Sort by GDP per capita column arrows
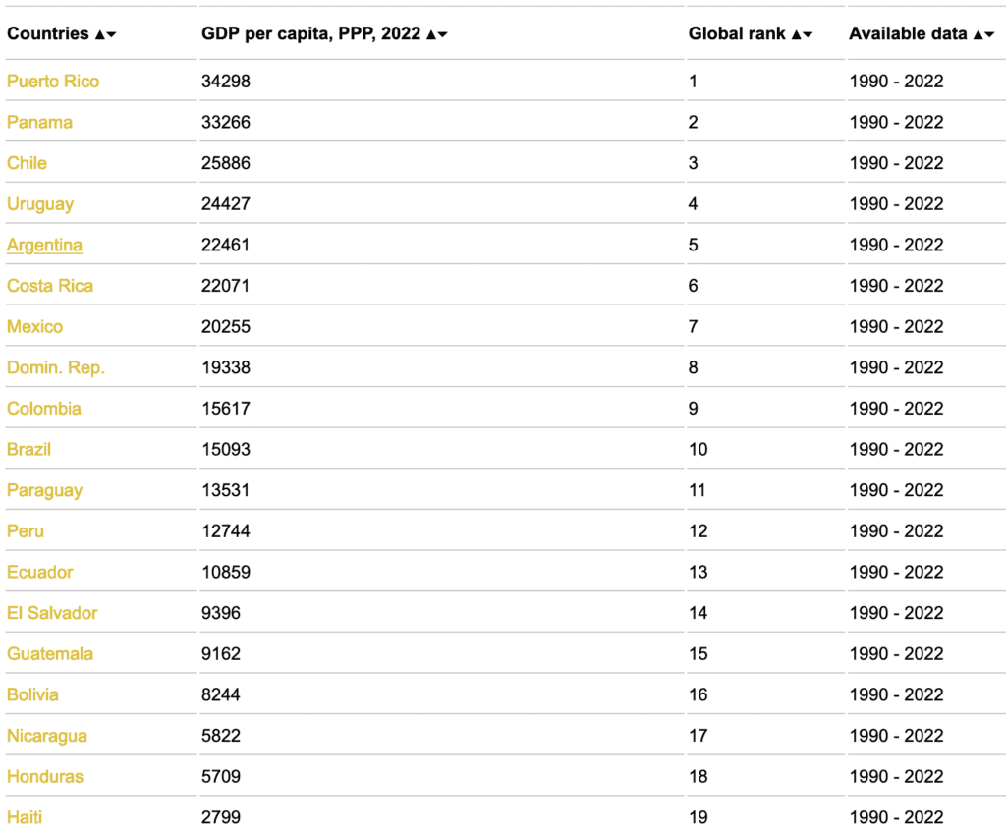Viewport: 1006px width, 833px height. tap(436, 34)
